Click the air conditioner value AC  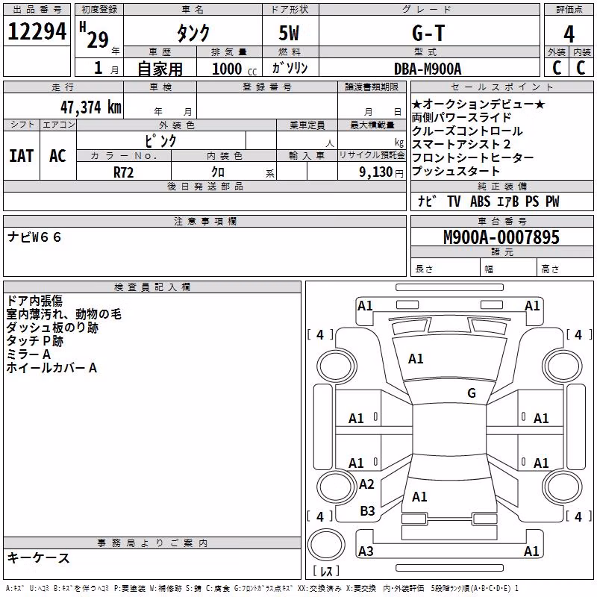coord(58,156)
